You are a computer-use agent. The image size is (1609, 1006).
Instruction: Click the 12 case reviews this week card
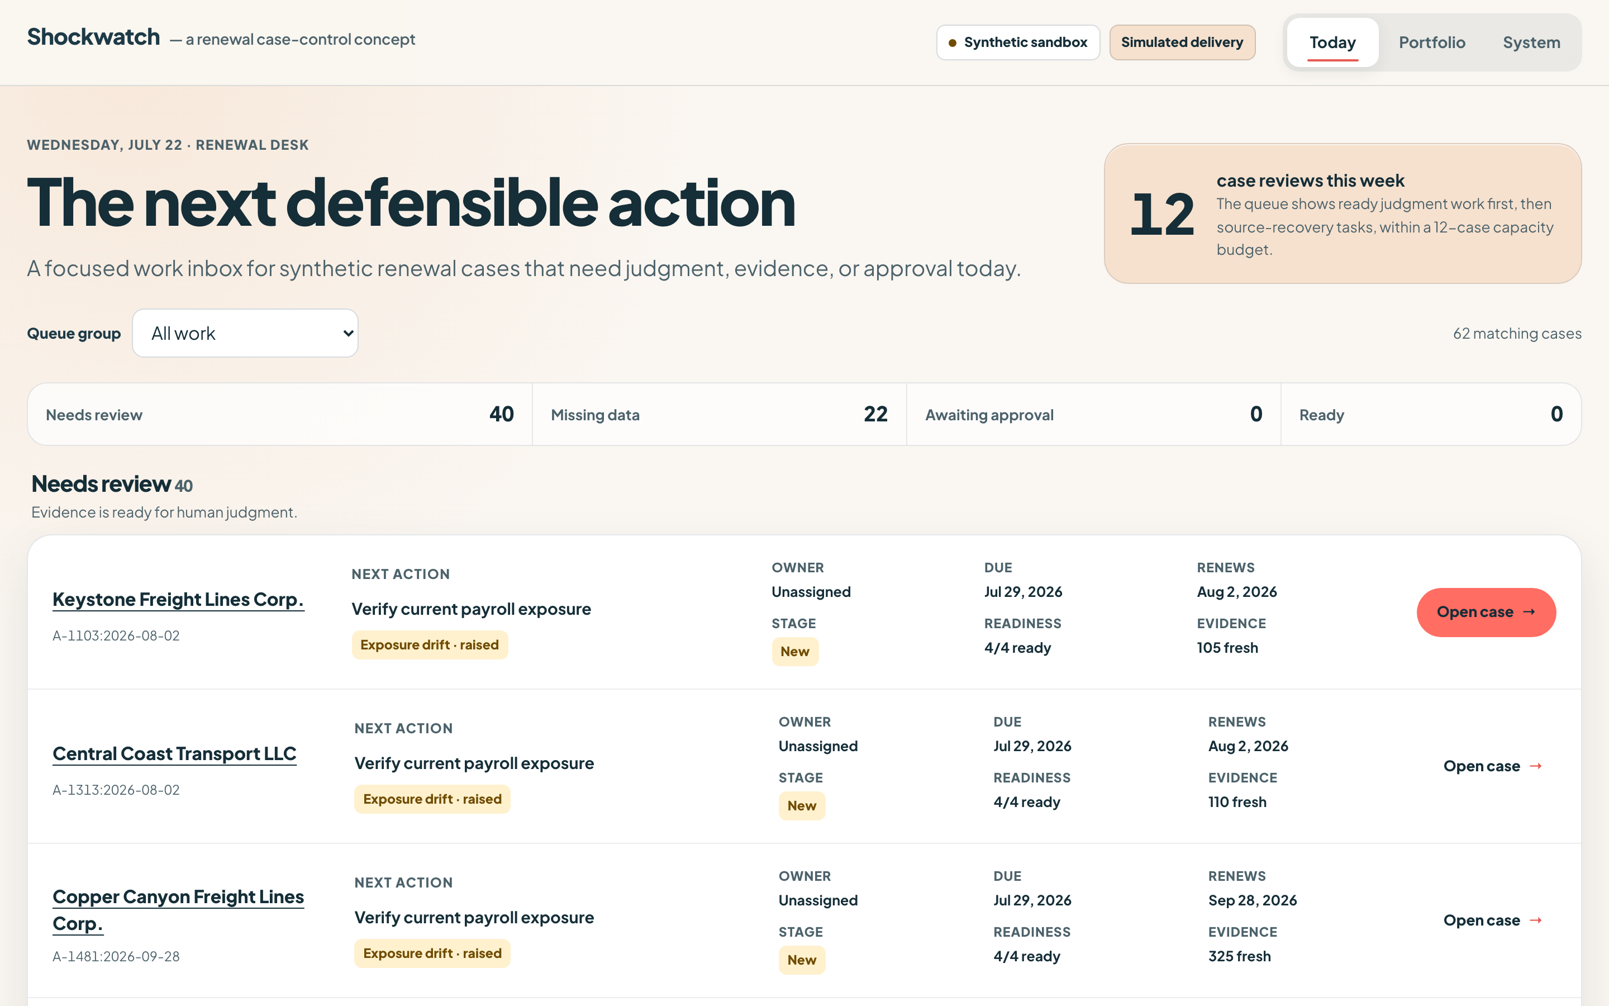1343,213
